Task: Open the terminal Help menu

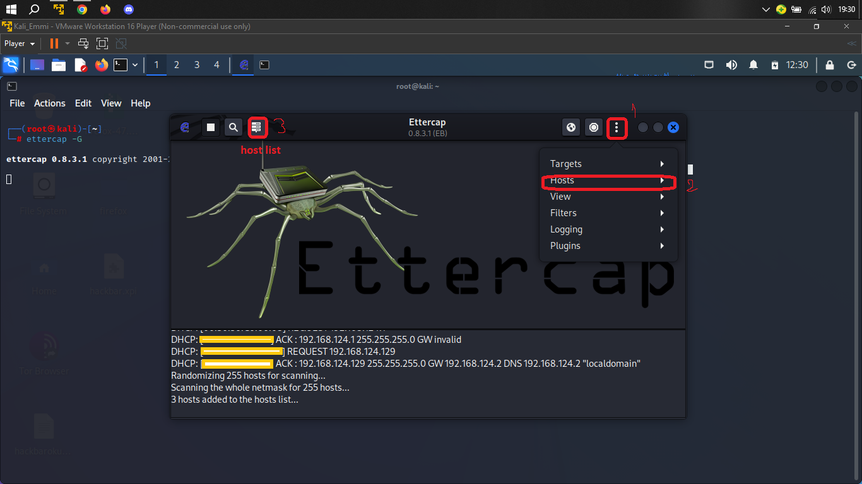Action: (x=141, y=103)
